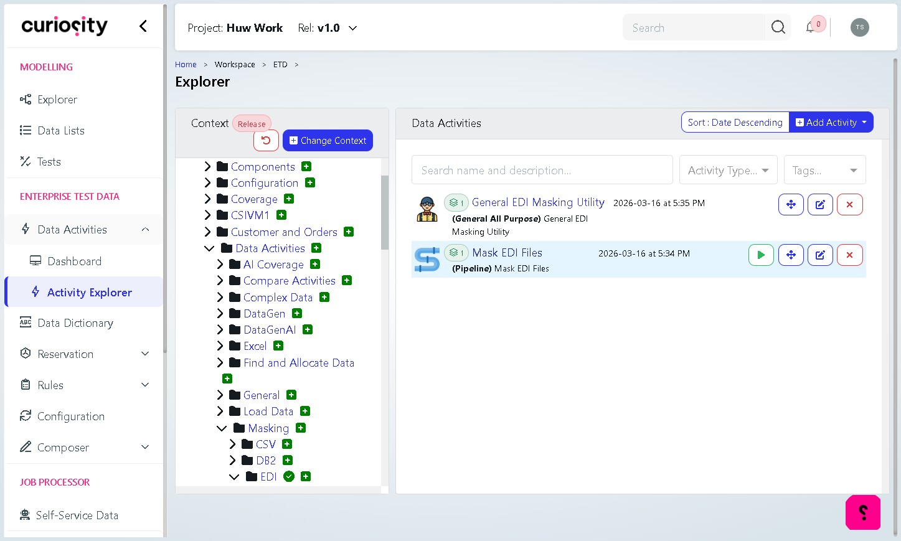The width and height of the screenshot is (901, 541).
Task: Open the Activity Type dropdown
Action: pyautogui.click(x=728, y=170)
